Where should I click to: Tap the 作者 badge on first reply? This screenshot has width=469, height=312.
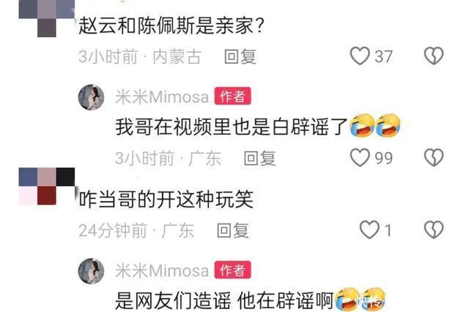click(x=232, y=96)
